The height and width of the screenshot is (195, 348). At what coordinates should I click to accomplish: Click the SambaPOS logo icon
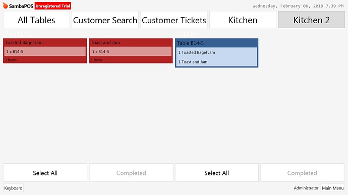coord(6,6)
